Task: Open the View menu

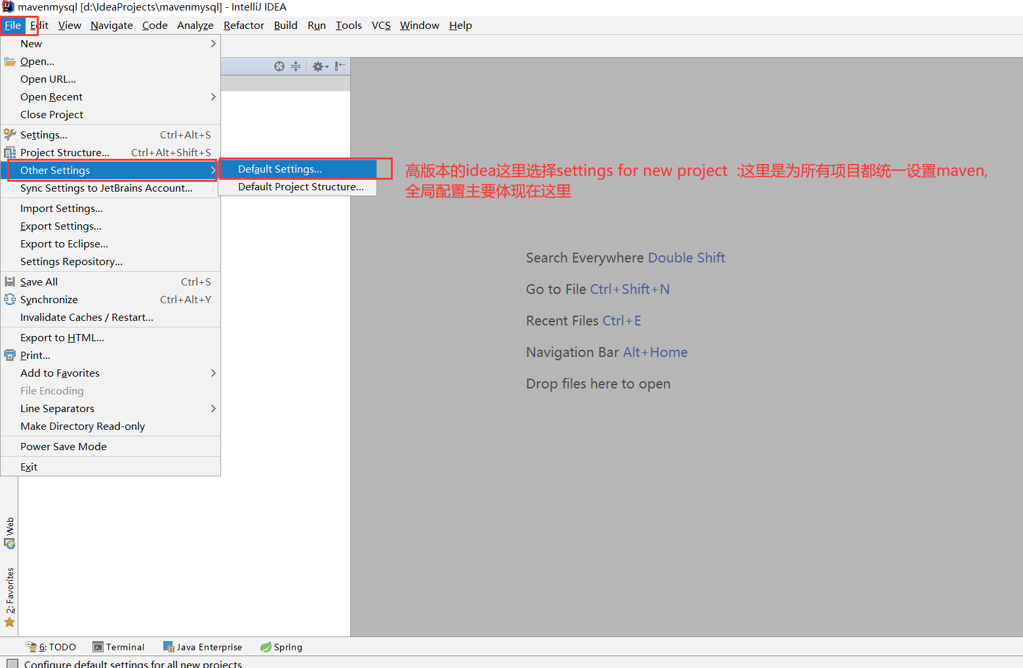Action: pos(70,26)
